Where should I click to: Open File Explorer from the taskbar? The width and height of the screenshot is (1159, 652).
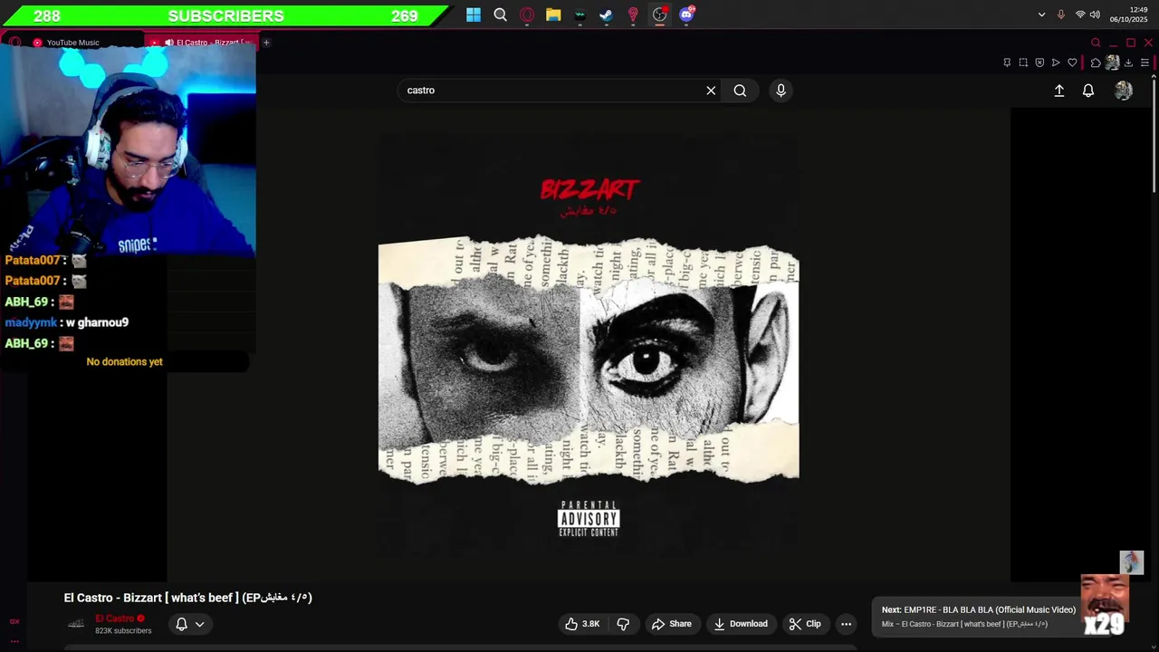click(x=553, y=14)
